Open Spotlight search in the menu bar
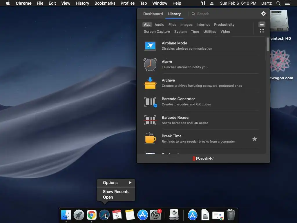The width and height of the screenshot is (297, 223). point(278,3)
